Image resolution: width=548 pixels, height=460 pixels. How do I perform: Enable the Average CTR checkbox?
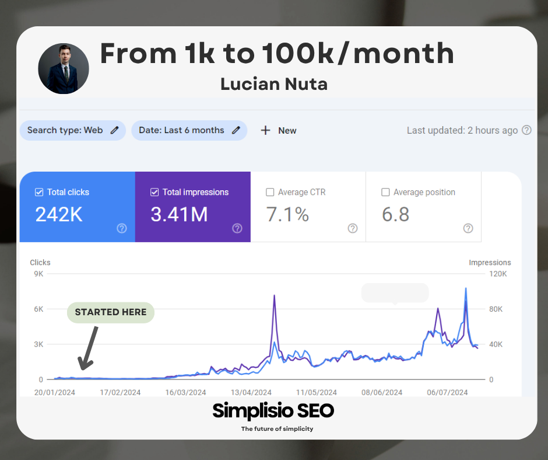[x=270, y=192]
